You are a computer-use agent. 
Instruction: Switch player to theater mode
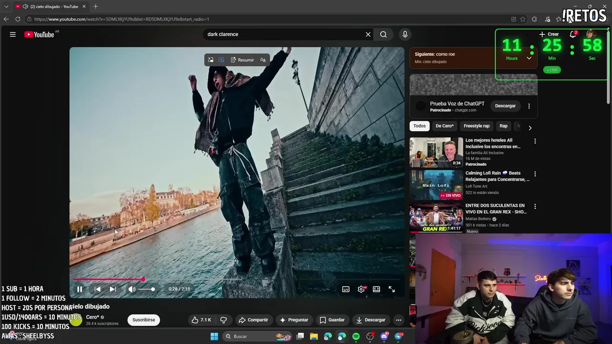point(376,289)
